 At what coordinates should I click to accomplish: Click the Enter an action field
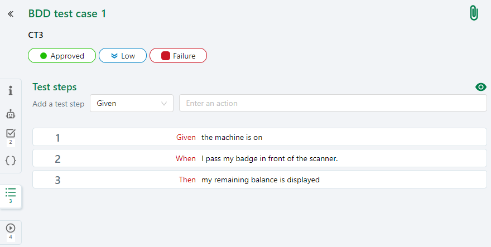(x=333, y=103)
